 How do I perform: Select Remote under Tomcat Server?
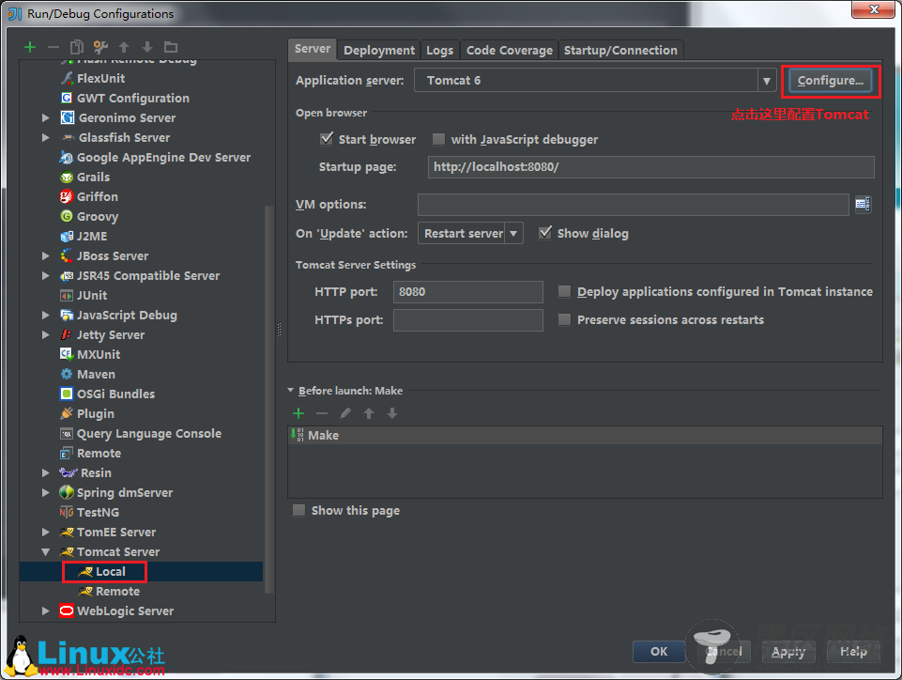pos(117,592)
